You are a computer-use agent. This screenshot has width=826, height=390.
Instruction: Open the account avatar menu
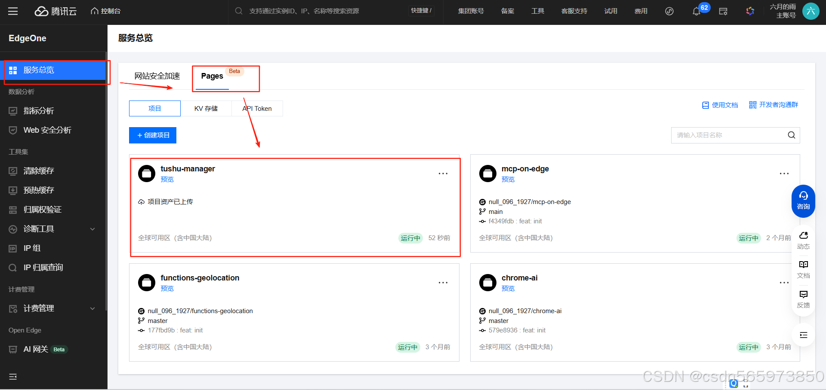[x=811, y=11]
